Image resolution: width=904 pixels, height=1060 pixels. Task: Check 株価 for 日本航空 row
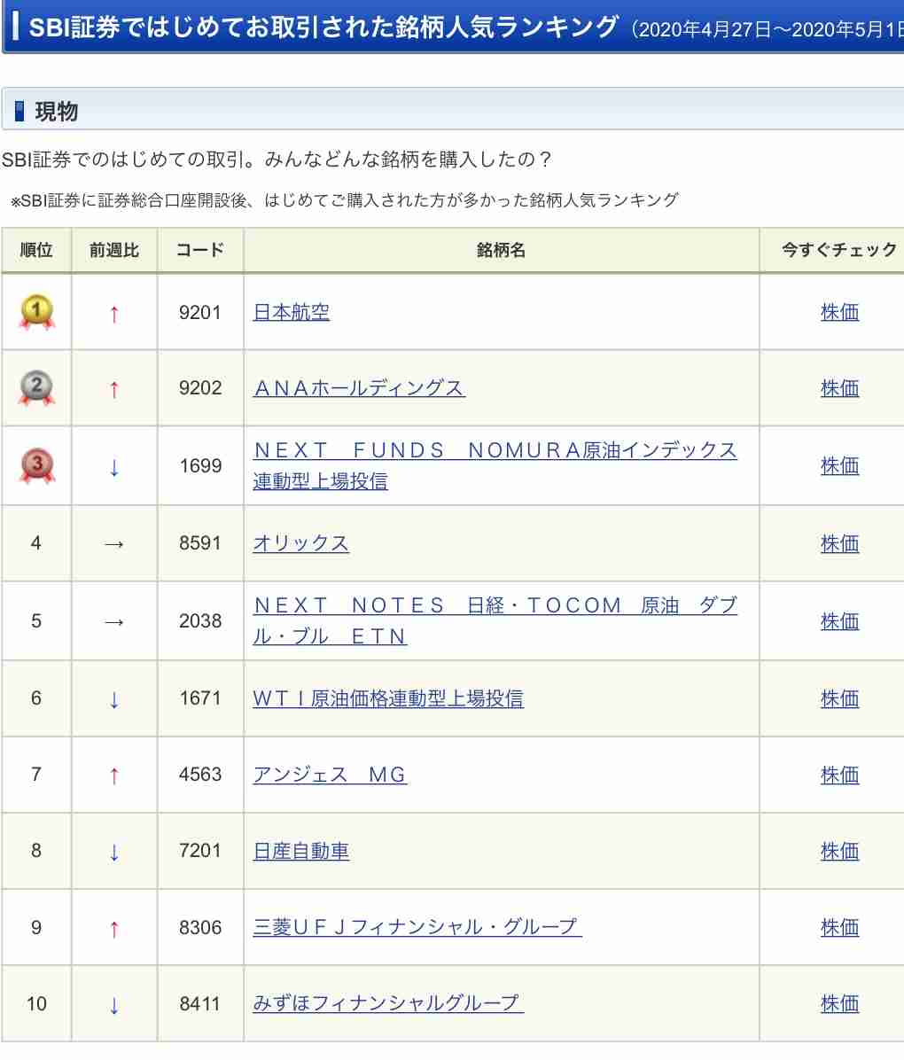(840, 312)
